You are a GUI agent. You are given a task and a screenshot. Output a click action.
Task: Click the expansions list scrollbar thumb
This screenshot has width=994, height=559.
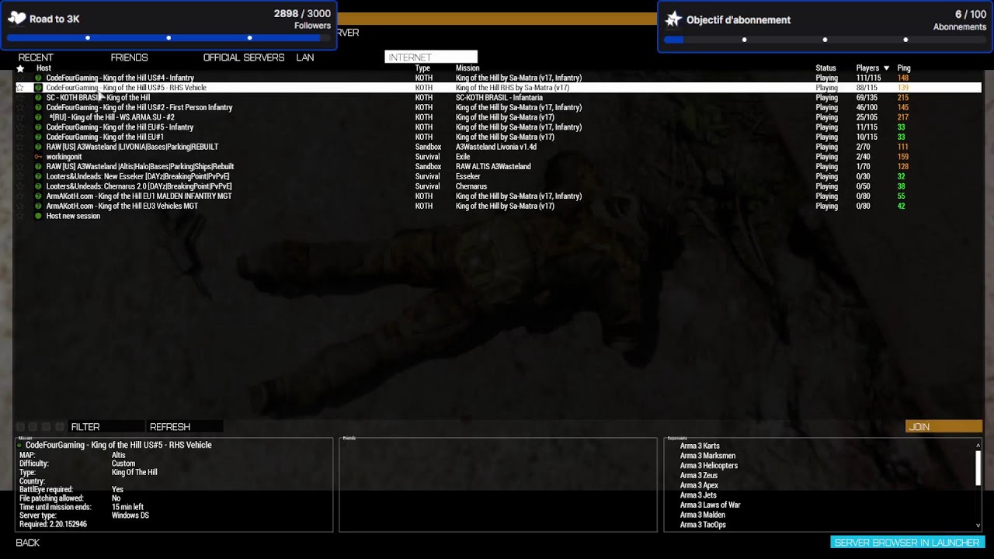point(978,467)
